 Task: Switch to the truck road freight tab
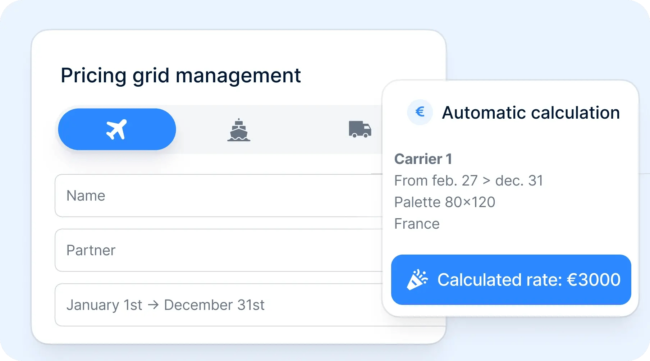point(360,129)
